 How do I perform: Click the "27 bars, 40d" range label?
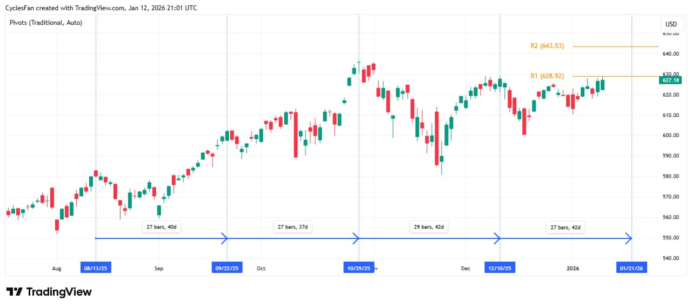(162, 227)
